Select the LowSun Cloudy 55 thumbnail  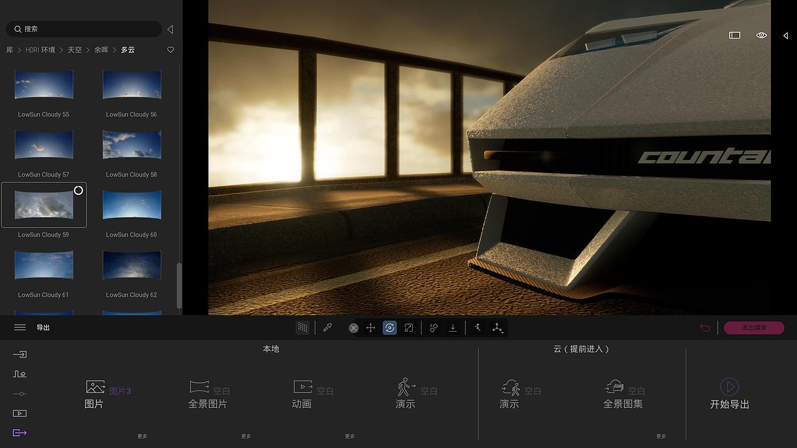[x=44, y=85]
